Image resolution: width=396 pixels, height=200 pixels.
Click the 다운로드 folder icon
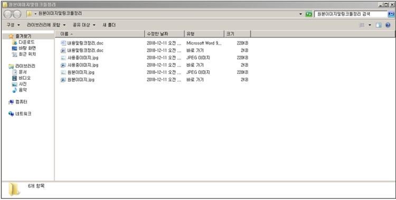pyautogui.click(x=14, y=42)
